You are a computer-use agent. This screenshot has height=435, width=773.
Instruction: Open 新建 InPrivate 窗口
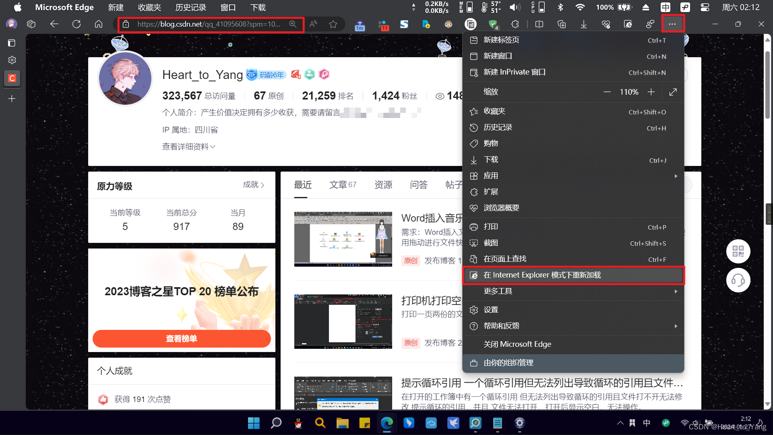573,72
